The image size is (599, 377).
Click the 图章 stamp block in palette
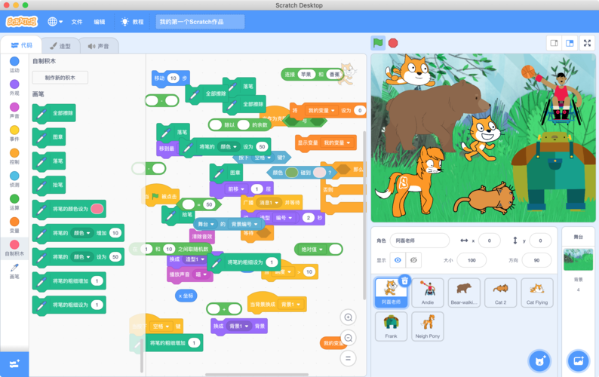tap(49, 137)
